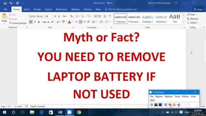Screen dimensions: 206x116
Task: Paste clipboard contents
Action: (x=4, y=19)
